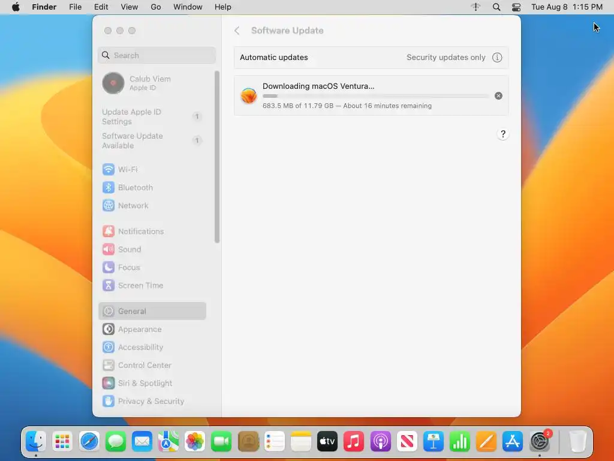Open Mail from the Dock
The height and width of the screenshot is (461, 614).
point(142,442)
